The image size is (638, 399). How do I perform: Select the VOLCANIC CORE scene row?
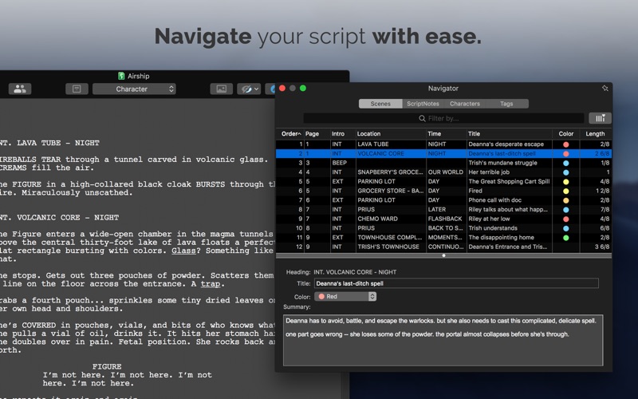(443, 153)
